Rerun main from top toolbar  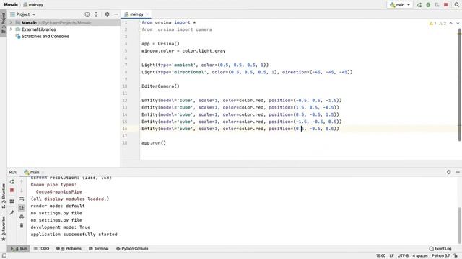point(419,5)
